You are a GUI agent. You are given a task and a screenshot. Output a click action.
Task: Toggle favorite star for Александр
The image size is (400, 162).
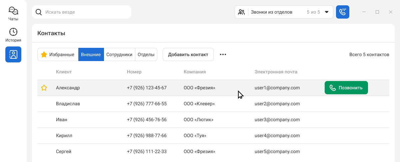tap(44, 88)
